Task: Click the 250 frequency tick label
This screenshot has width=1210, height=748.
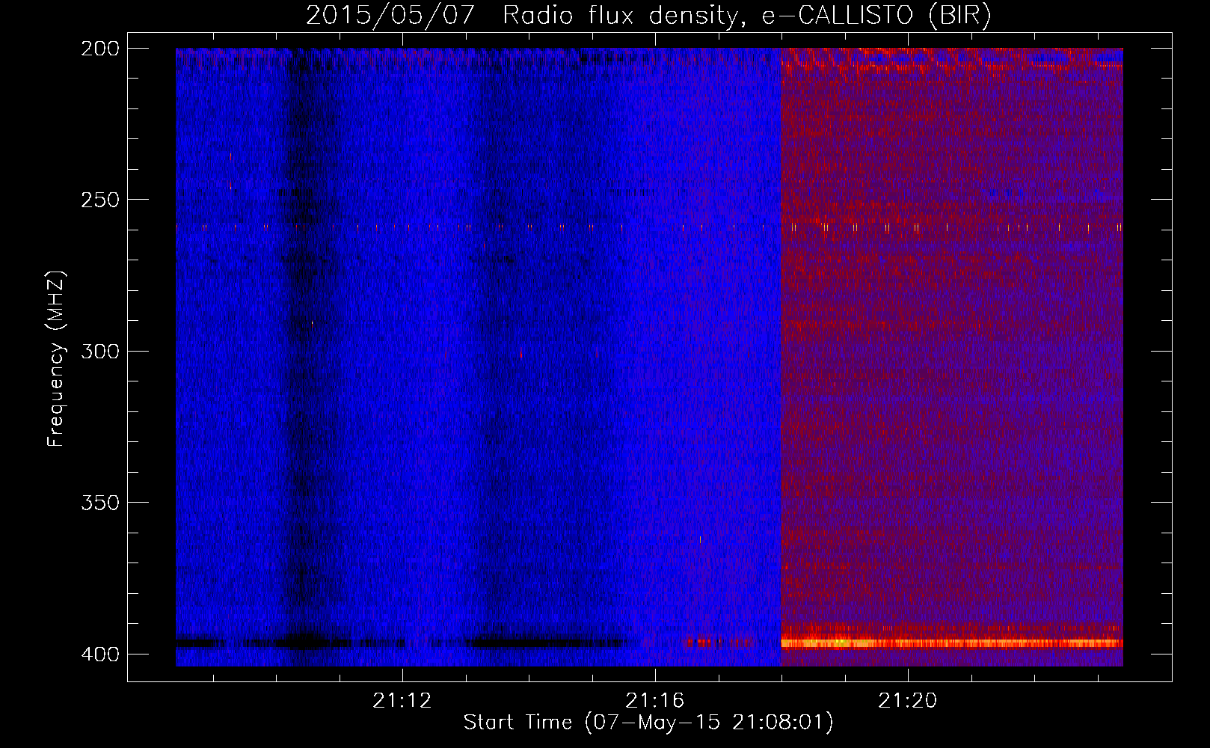Action: [99, 200]
